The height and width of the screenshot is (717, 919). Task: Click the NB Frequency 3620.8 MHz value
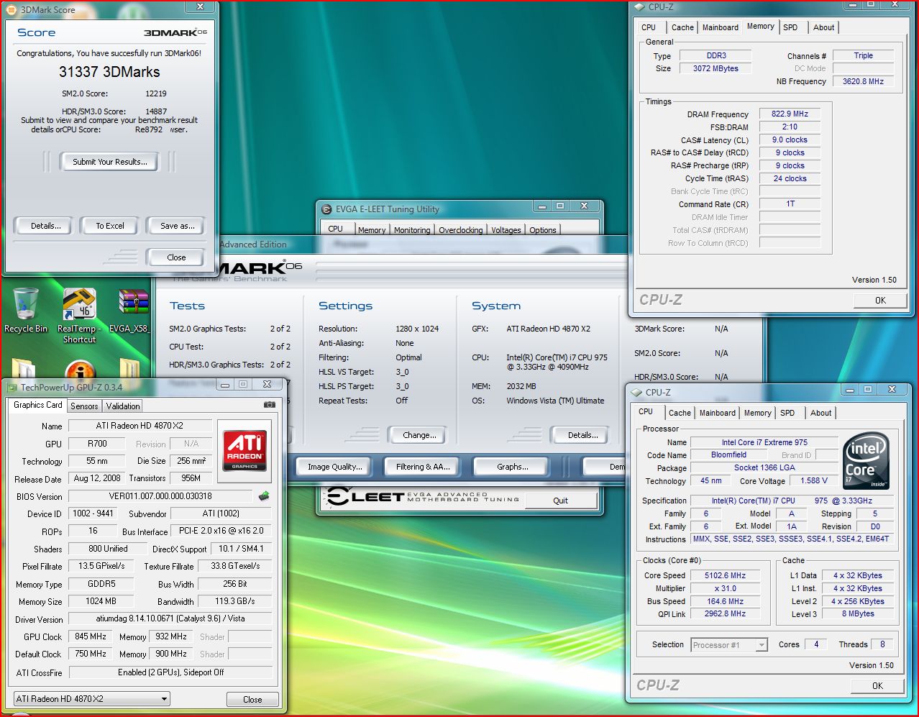(x=863, y=81)
